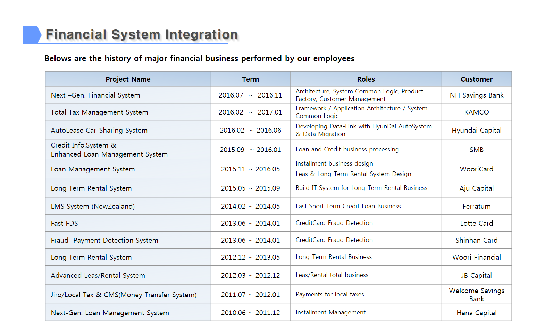The height and width of the screenshot is (328, 554).
Task: Click 'Build IT System for Long-Term Rental Business'
Action: [361, 188]
